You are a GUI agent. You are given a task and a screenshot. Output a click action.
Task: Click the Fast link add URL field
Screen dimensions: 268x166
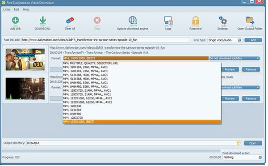pos(105,40)
